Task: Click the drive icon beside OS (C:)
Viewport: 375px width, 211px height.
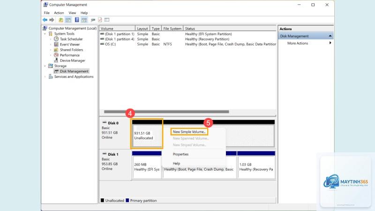Action: pos(102,44)
